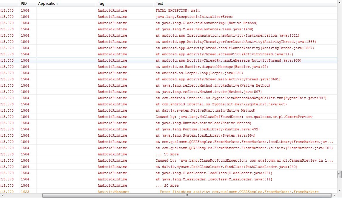
Task: Select the ClassLoader.loadClass(ClassLoader.java:511) line
Action: [168, 179]
